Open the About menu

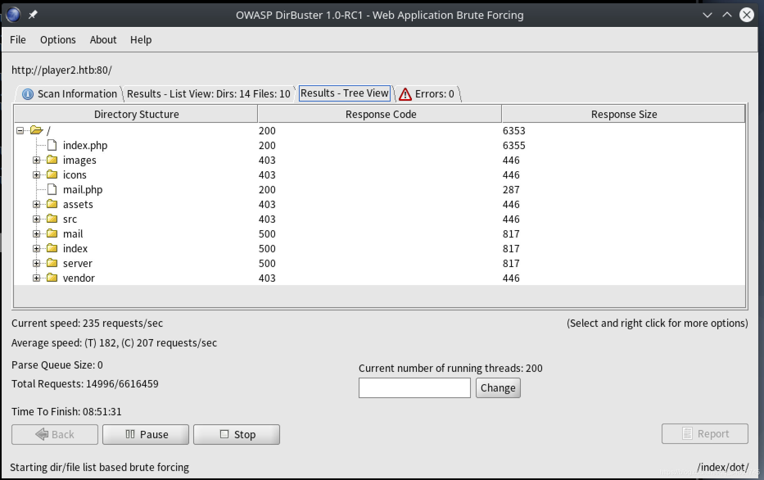pyautogui.click(x=103, y=40)
